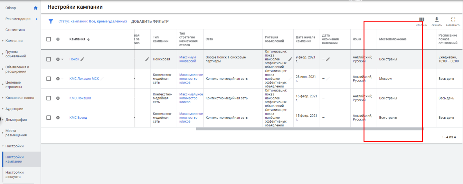The width and height of the screenshot is (463, 184).
Task: Open Статистика in the sidebar
Action: coord(15,30)
